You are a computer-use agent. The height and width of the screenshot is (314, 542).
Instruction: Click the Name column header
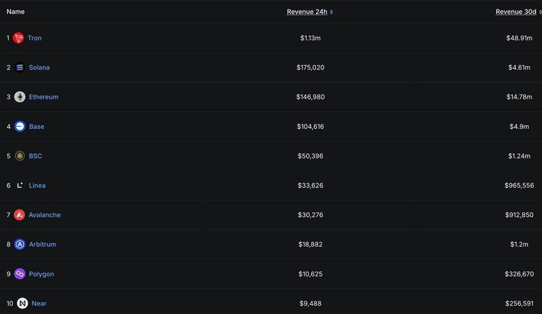(16, 12)
